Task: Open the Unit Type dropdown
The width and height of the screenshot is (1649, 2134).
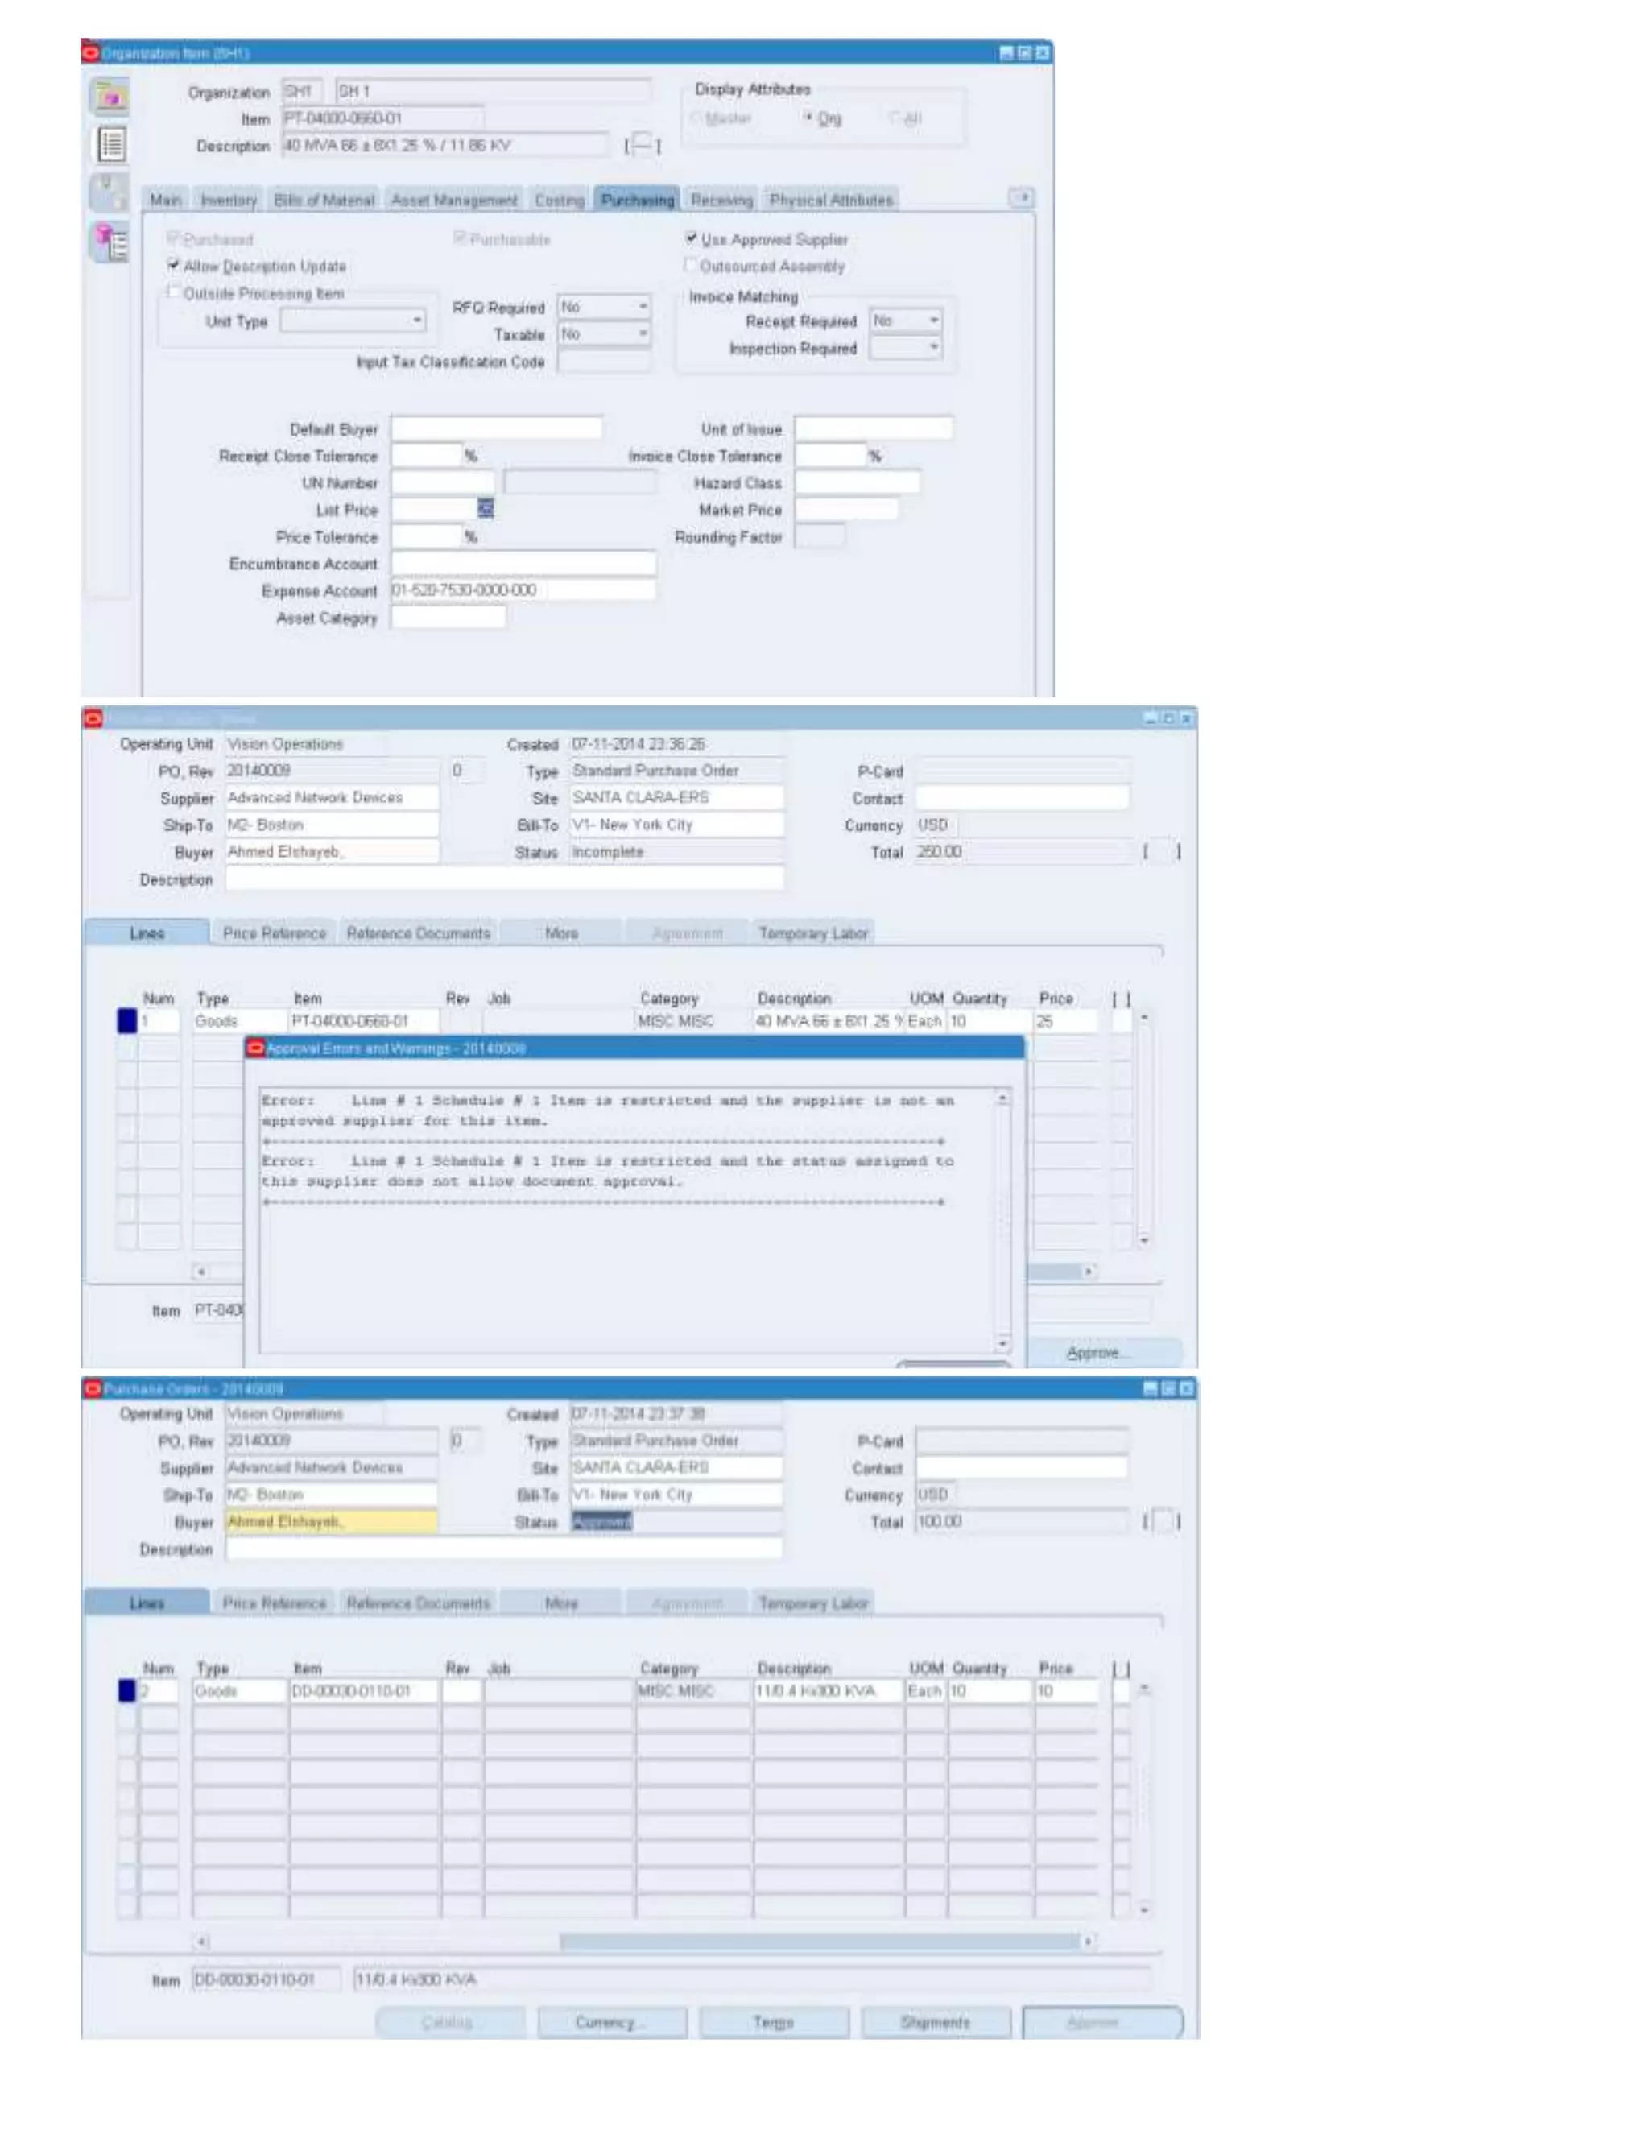Action: (x=417, y=321)
